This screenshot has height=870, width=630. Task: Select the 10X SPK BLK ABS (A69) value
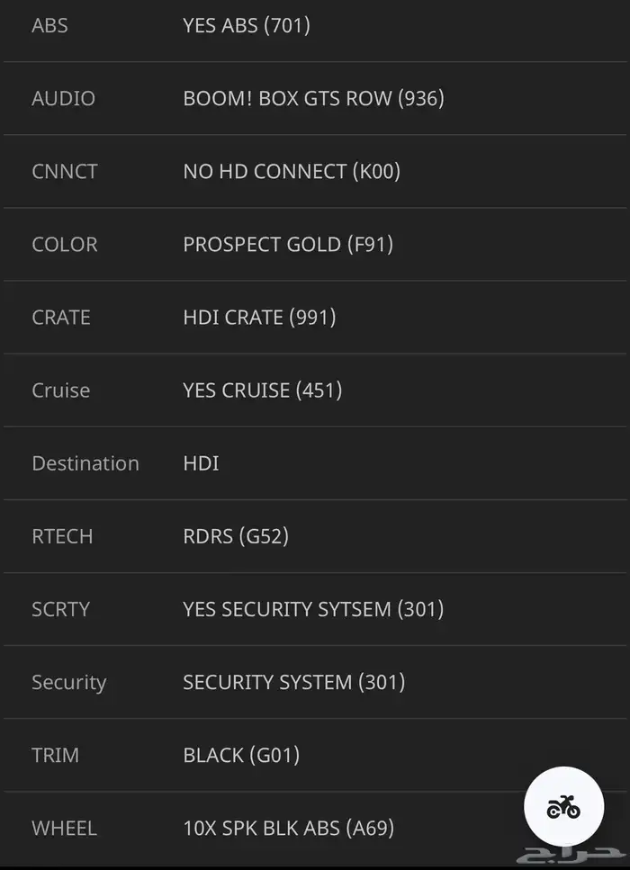(x=289, y=828)
